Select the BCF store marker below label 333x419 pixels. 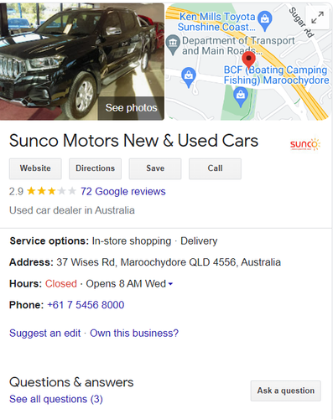[241, 97]
